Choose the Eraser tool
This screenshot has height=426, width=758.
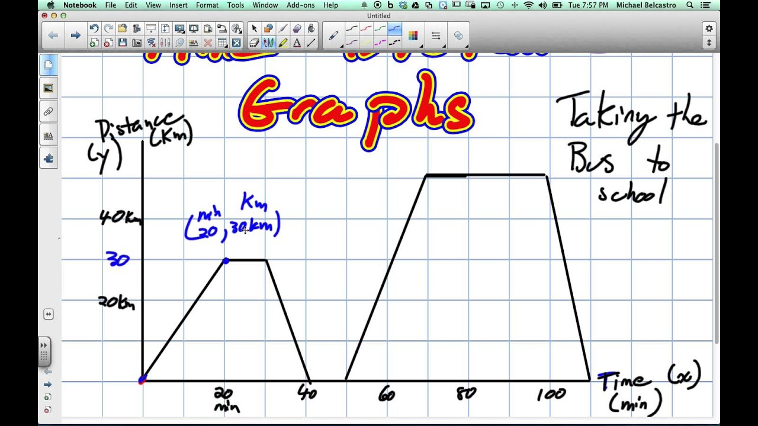click(254, 43)
